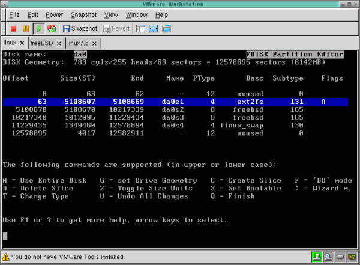The width and height of the screenshot is (360, 265).
Task: Click the Snapshot toolbar button
Action: pos(80,28)
